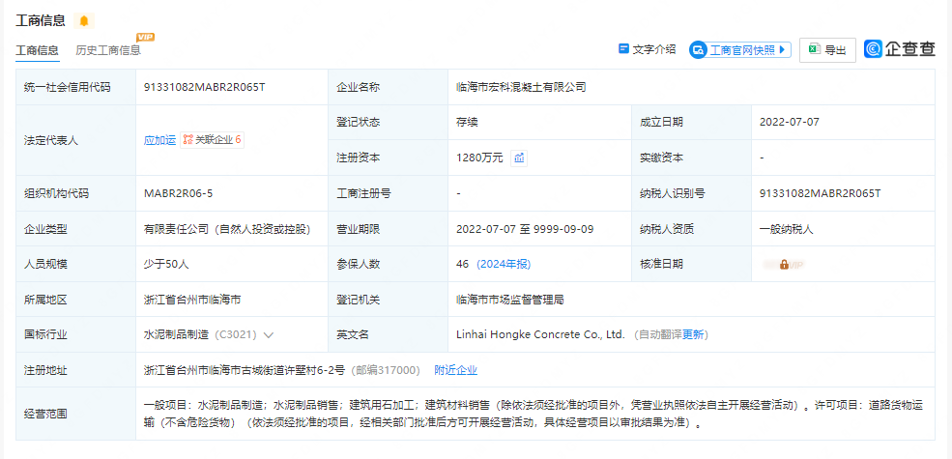Viewport: 952px width, 459px height.
Task: Click the 2022-07-07 establishment date
Action: tap(790, 122)
